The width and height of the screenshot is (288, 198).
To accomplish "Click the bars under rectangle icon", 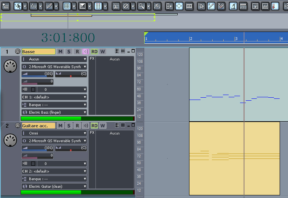I will (243, 6).
